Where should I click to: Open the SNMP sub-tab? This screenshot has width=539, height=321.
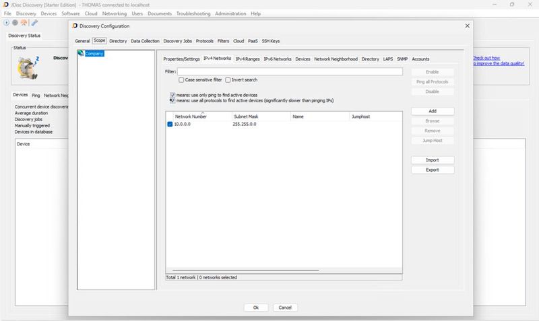point(402,59)
